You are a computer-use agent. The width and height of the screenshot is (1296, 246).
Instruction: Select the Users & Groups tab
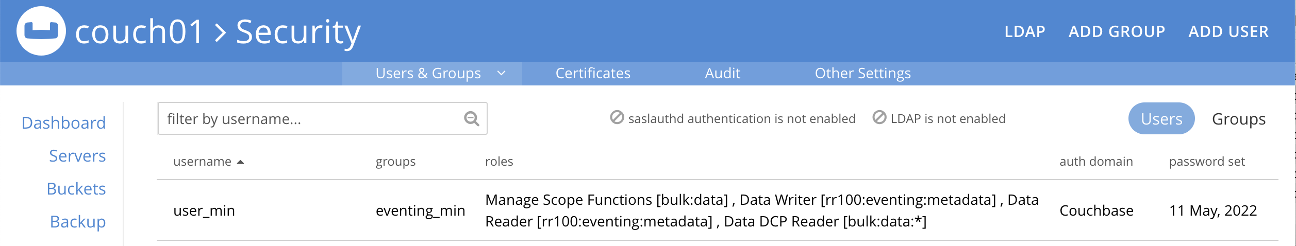[x=428, y=74]
